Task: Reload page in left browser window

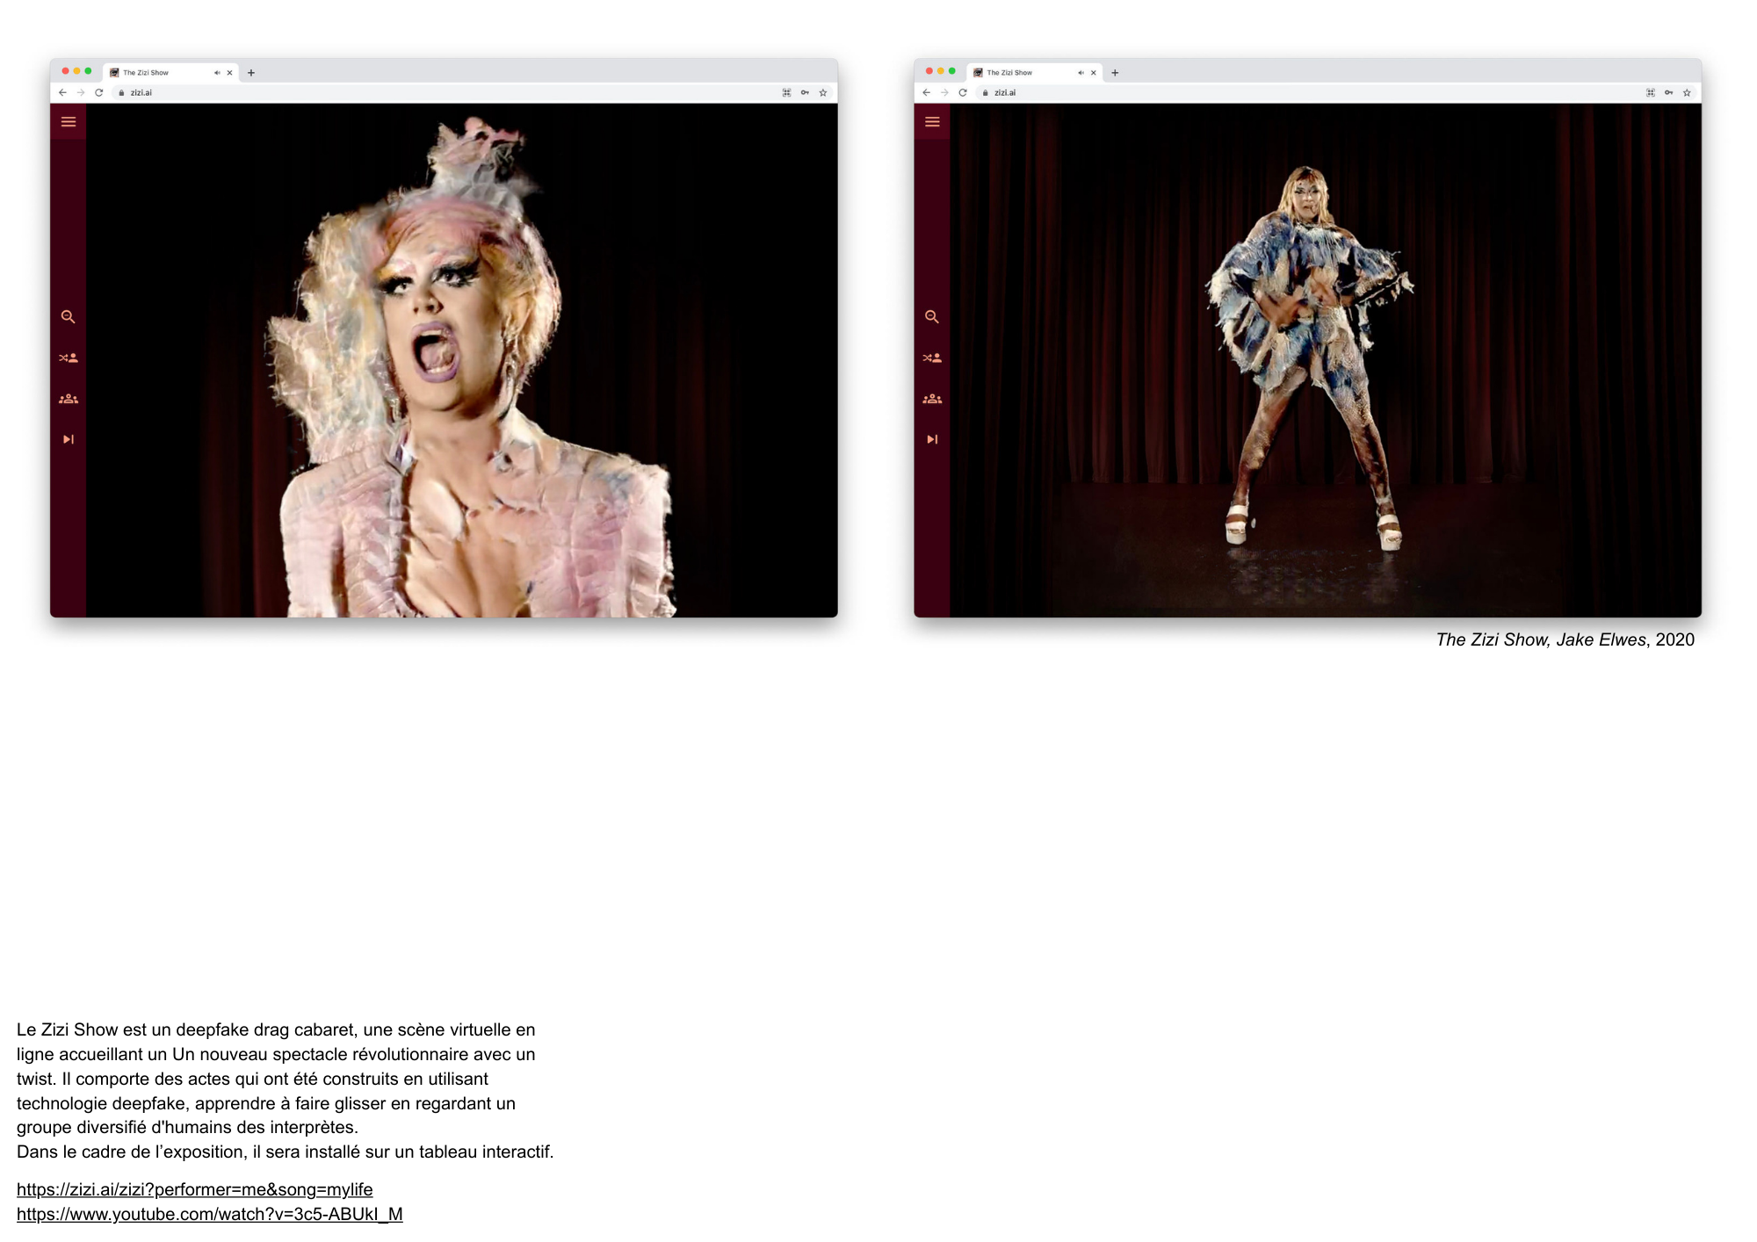Action: tap(99, 92)
